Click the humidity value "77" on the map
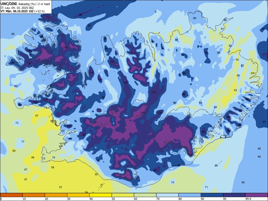The image size is (268, 201). (23, 142)
